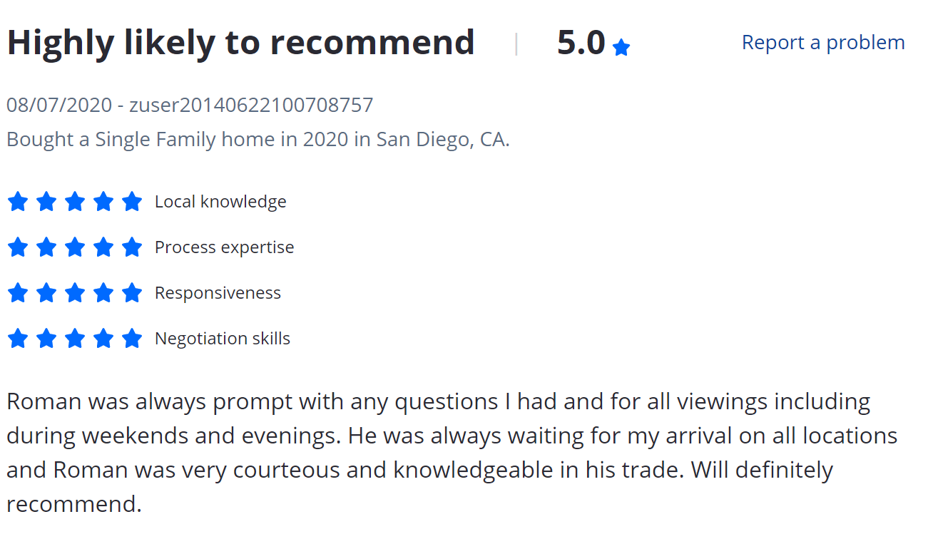Click the Negotiation skills label
Screen dimensions: 933x539
pyautogui.click(x=223, y=339)
